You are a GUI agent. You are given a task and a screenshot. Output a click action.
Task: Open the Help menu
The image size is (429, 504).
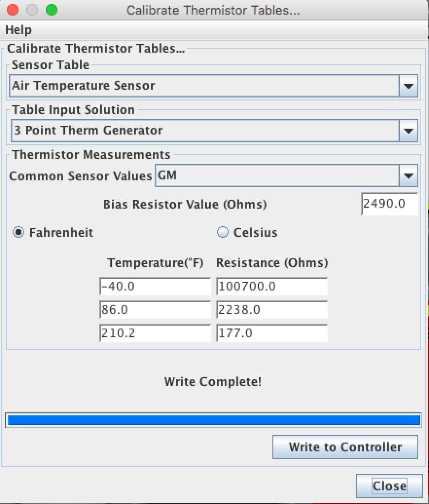point(18,30)
